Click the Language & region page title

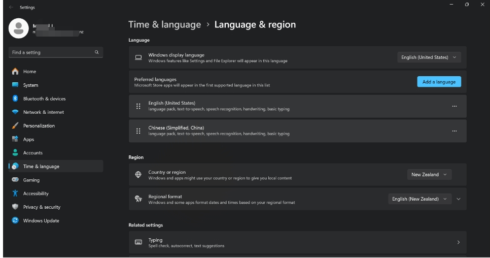(255, 24)
